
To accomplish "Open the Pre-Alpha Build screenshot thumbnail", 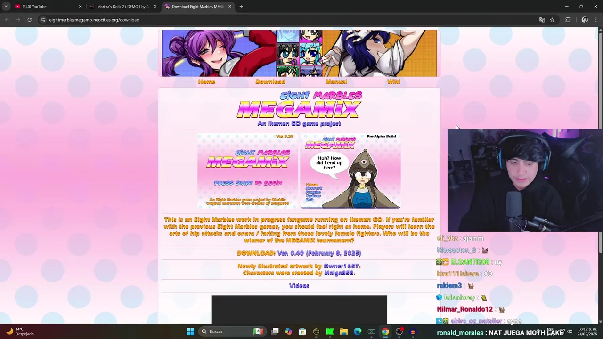I will pyautogui.click(x=350, y=171).
